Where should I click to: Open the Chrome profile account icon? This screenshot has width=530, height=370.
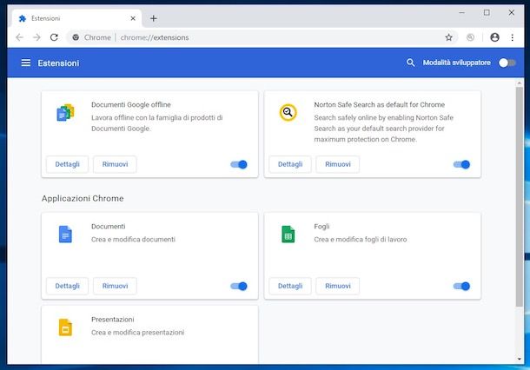[x=494, y=37]
